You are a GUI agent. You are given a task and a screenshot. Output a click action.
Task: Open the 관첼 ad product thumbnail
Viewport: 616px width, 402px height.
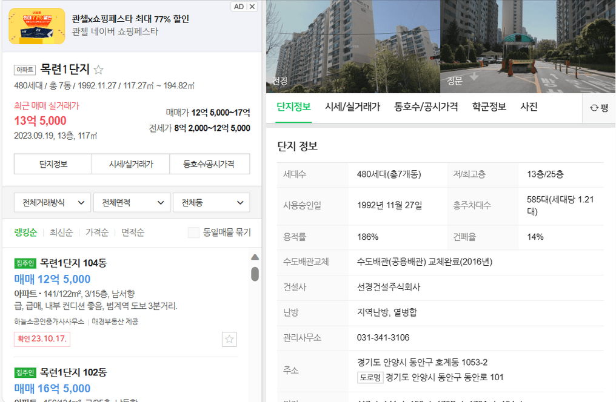(37, 25)
